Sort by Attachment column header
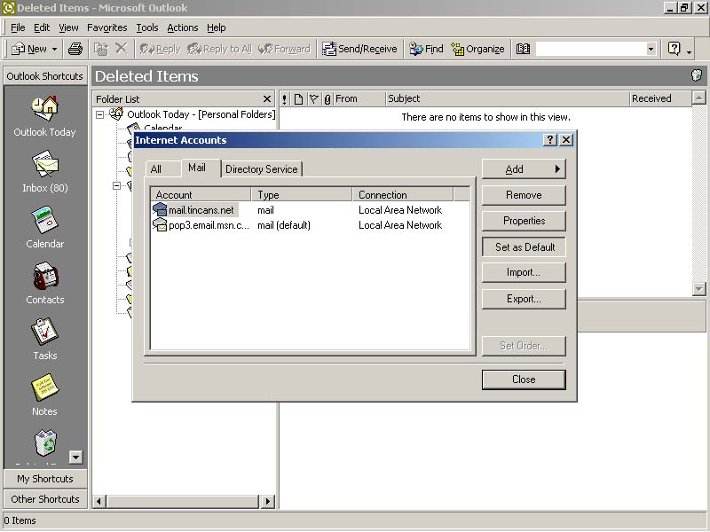 coord(327,98)
